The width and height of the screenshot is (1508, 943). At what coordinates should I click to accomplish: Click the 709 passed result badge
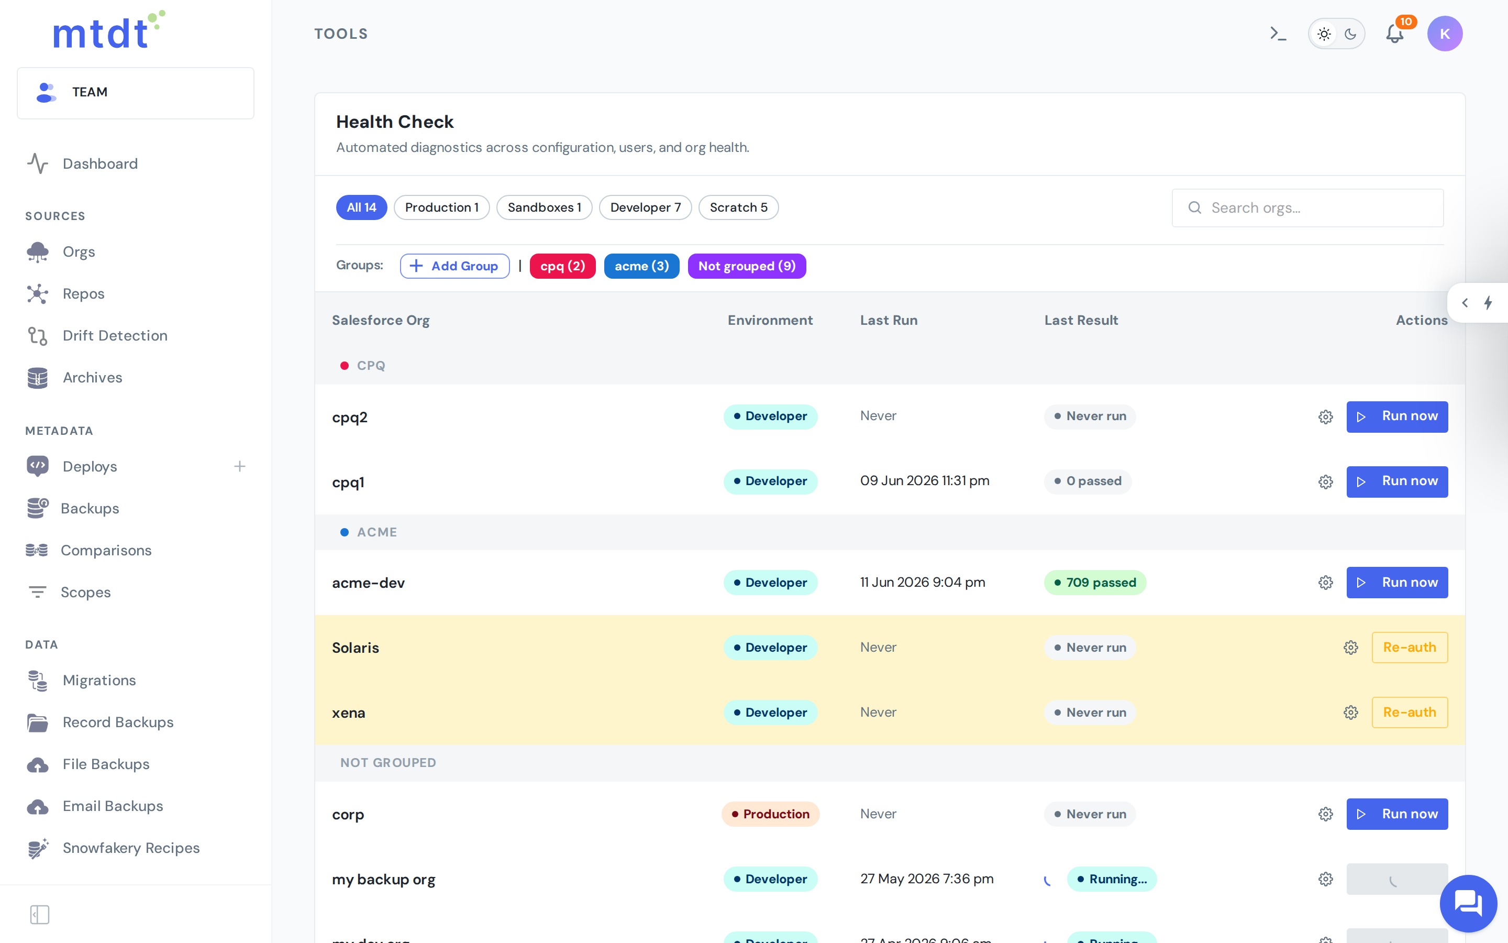pos(1095,583)
